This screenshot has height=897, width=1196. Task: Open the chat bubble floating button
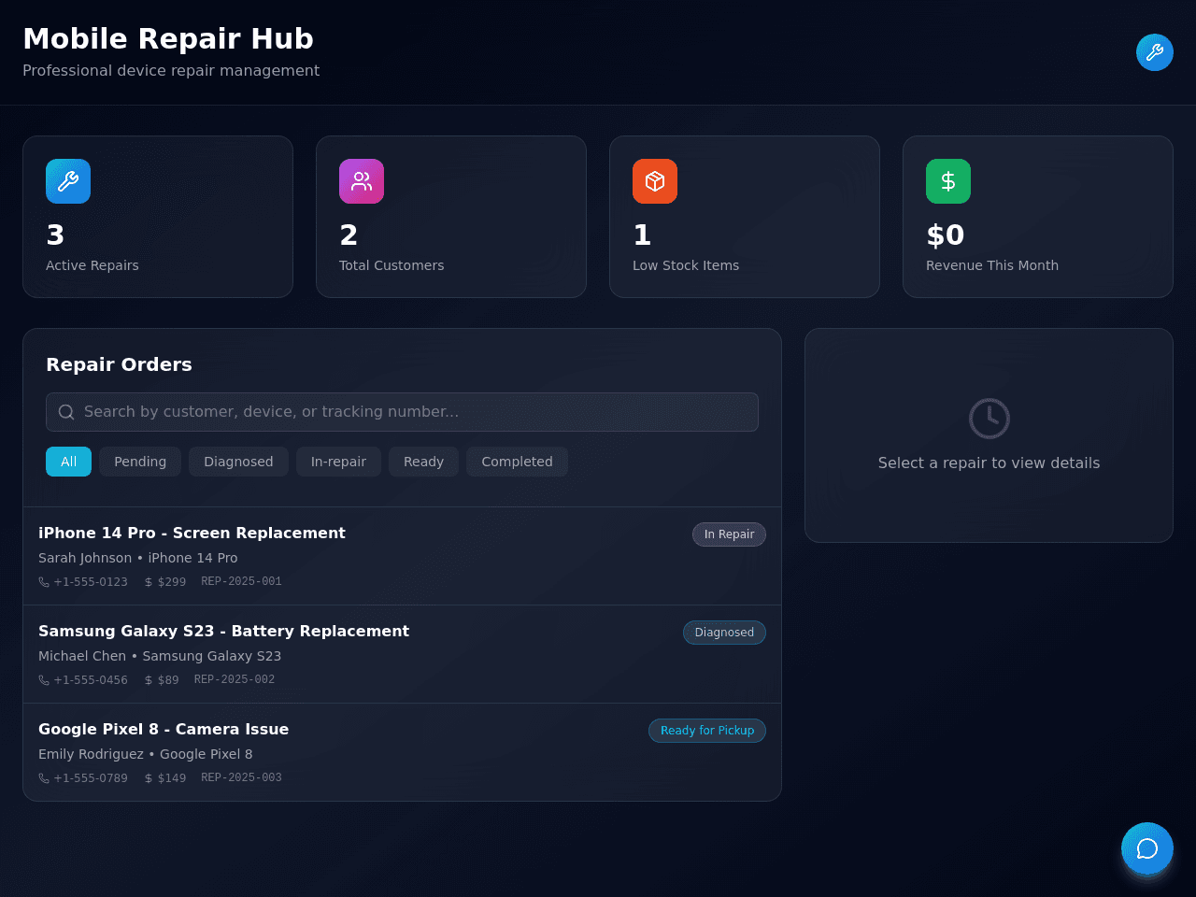coord(1147,848)
